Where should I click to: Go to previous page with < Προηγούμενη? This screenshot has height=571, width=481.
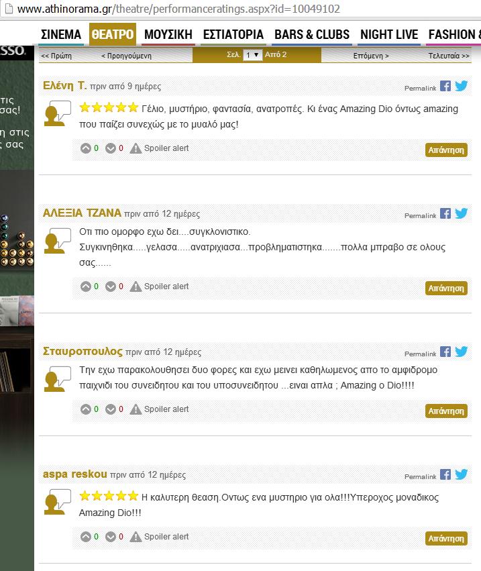[126, 56]
